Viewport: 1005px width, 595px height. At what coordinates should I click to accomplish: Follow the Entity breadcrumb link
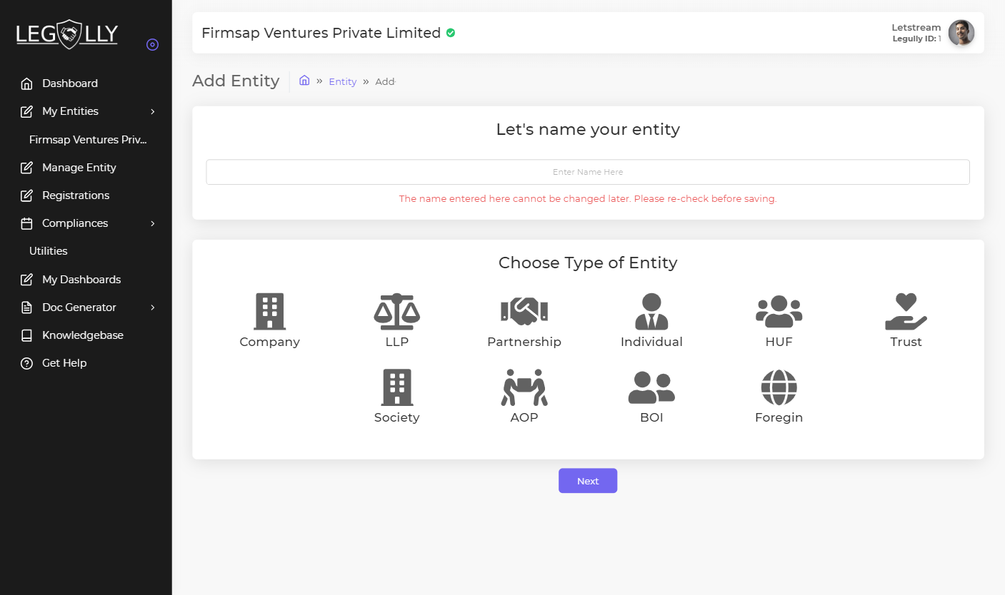pos(342,81)
